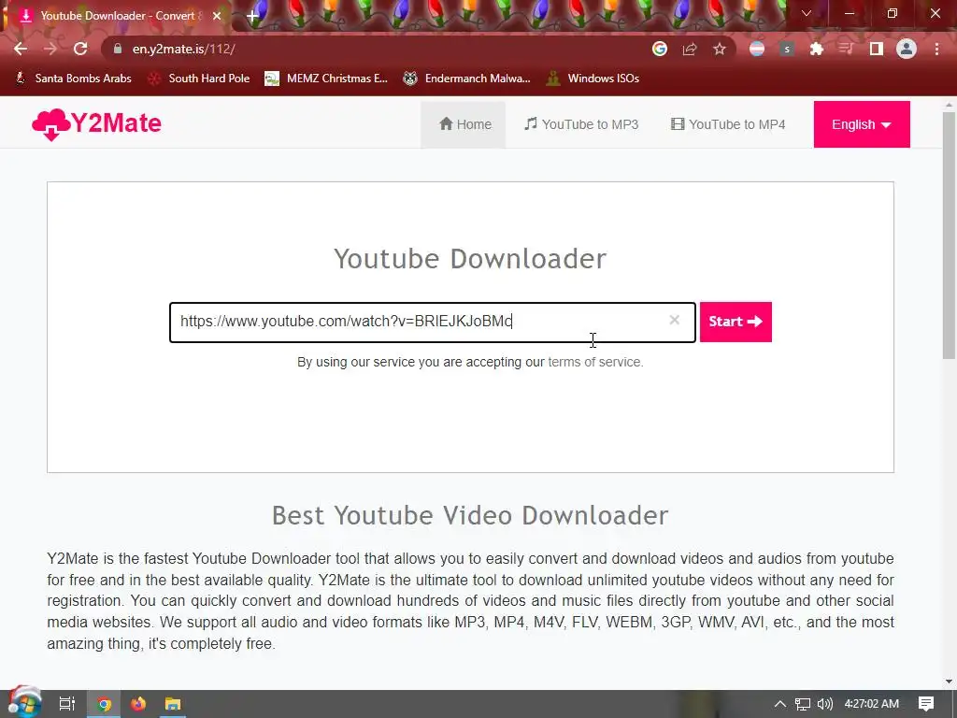Bookmark this page with the star icon
957x718 pixels.
[720, 49]
